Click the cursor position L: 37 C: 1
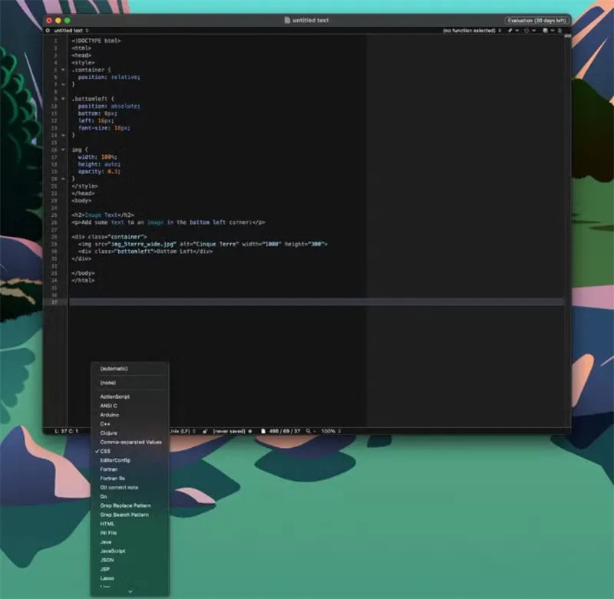The width and height of the screenshot is (614, 599). (x=66, y=431)
